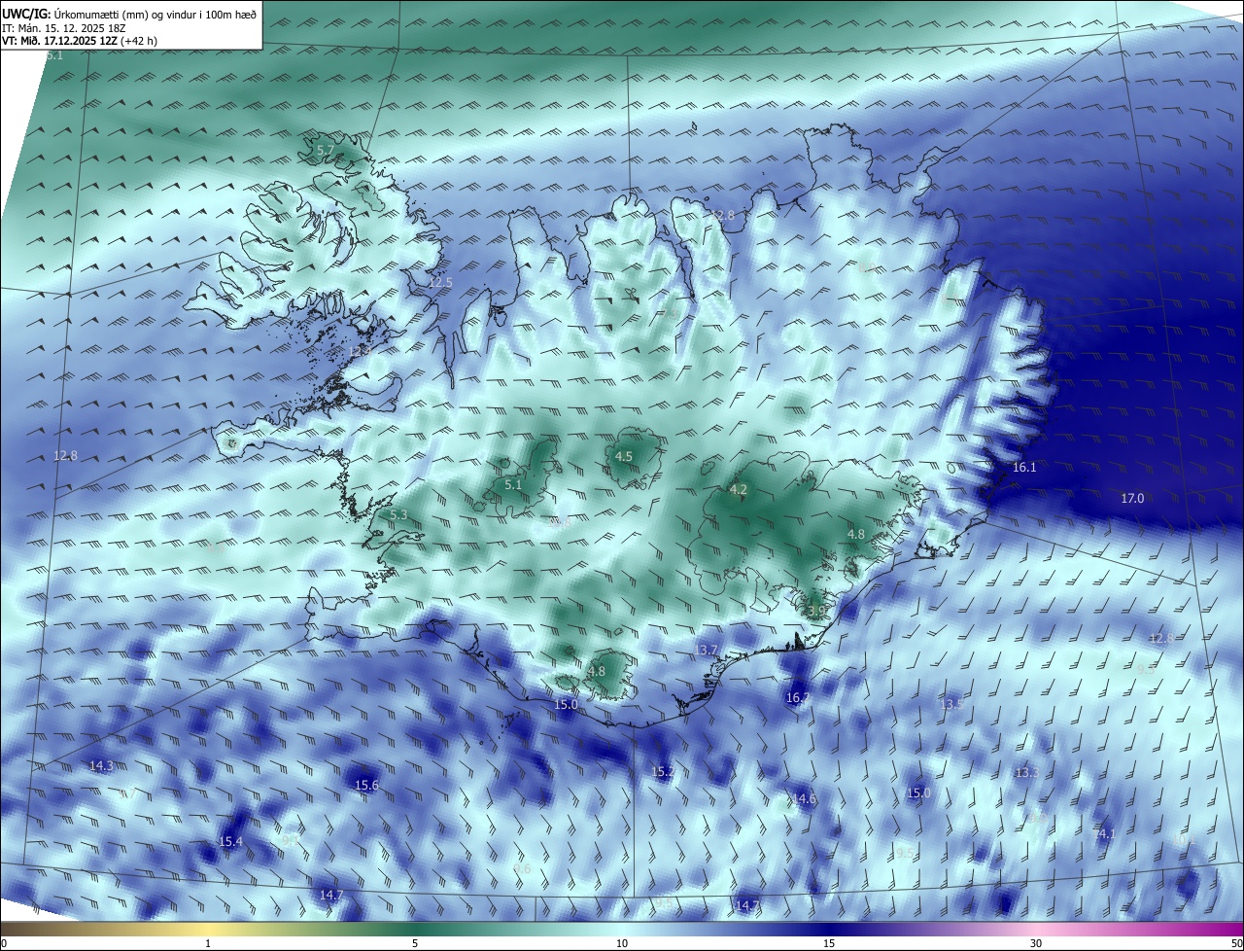Click the initial time line "IT: Mán. 15. 12. 2025 18Z"

(62, 28)
